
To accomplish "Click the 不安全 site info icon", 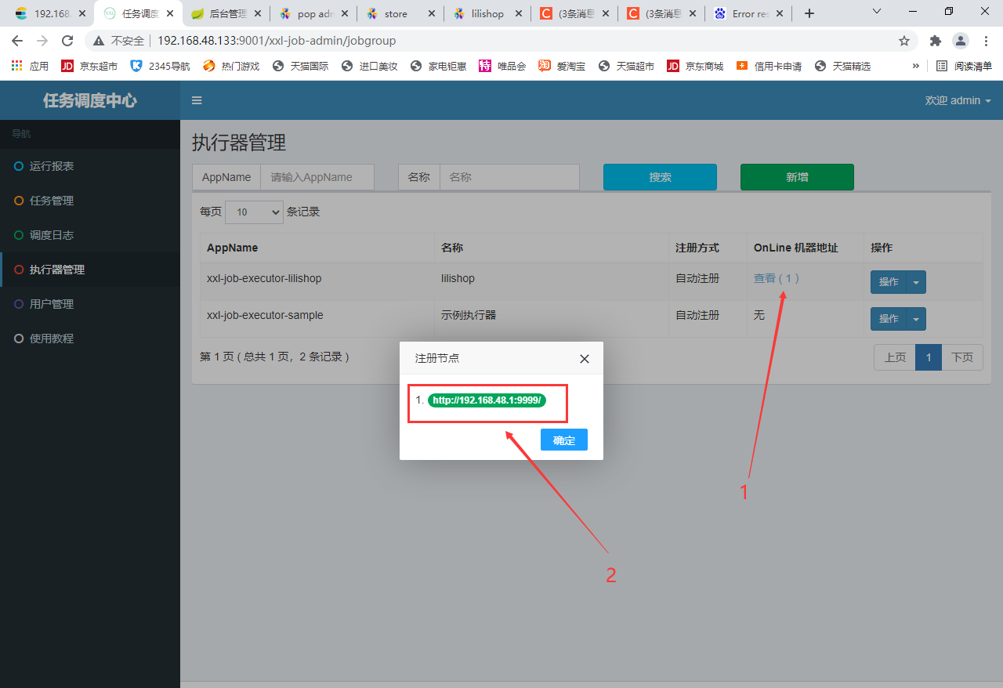I will coord(100,41).
